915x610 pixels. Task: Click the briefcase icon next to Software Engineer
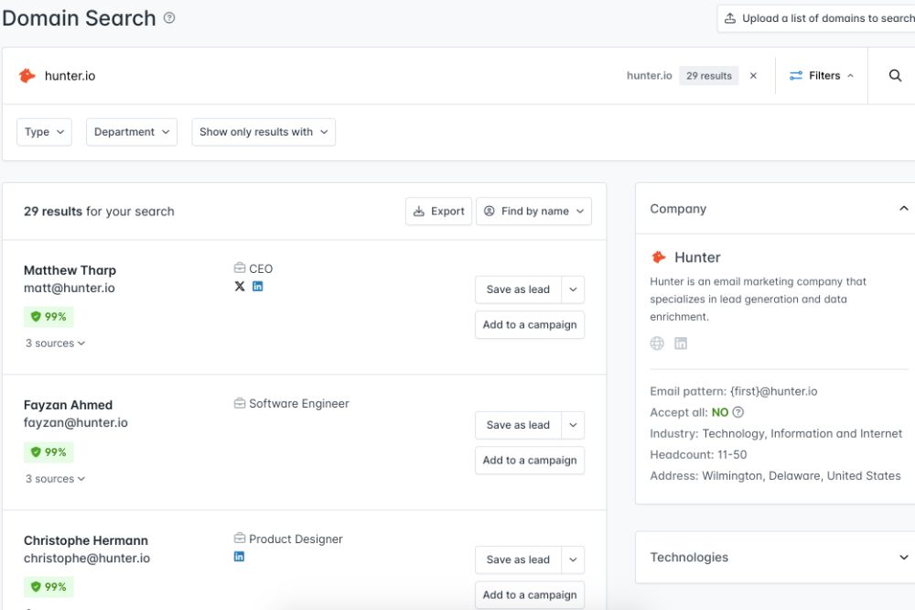click(x=239, y=403)
